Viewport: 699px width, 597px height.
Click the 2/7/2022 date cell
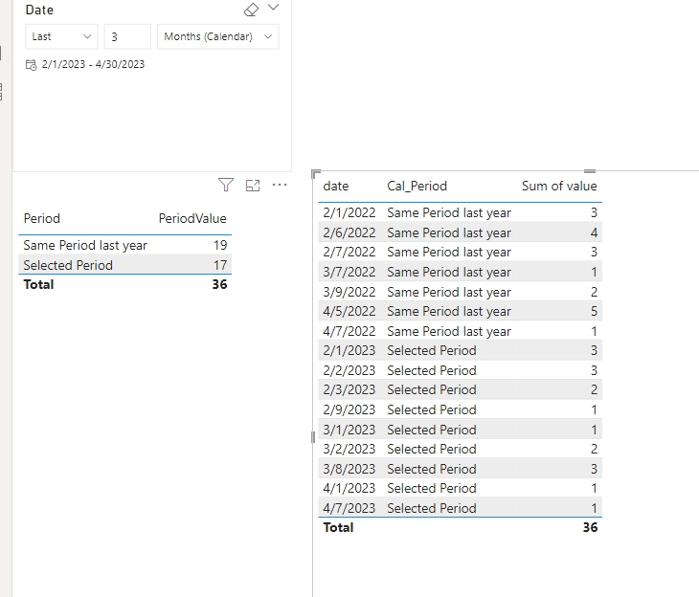(349, 252)
